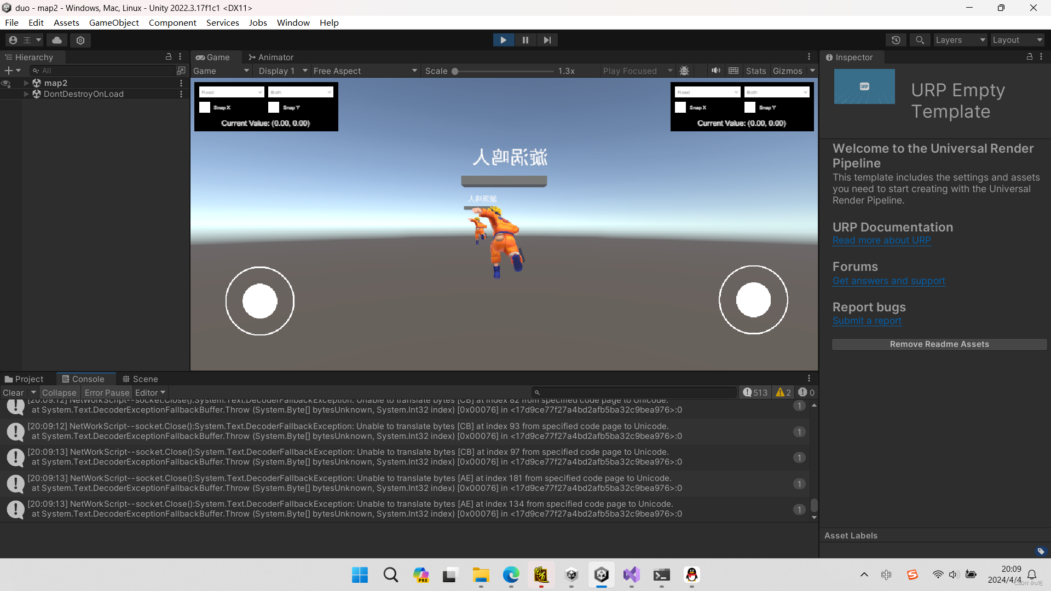The image size is (1051, 591).
Task: Open the map2 scene options menu
Action: (181, 83)
